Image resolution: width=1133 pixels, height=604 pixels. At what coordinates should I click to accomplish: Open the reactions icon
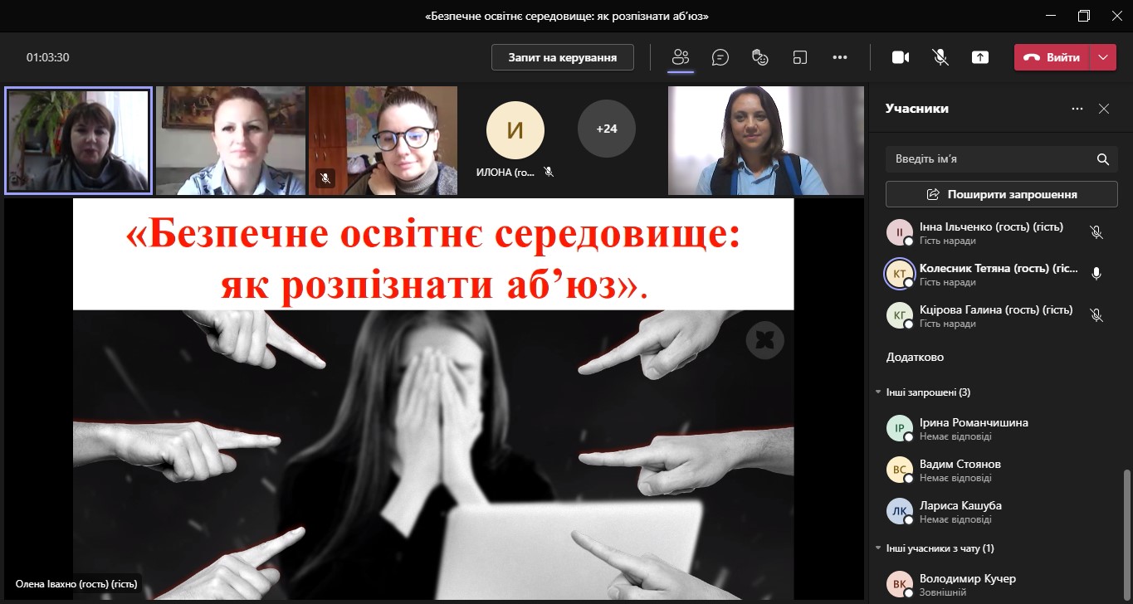(759, 57)
